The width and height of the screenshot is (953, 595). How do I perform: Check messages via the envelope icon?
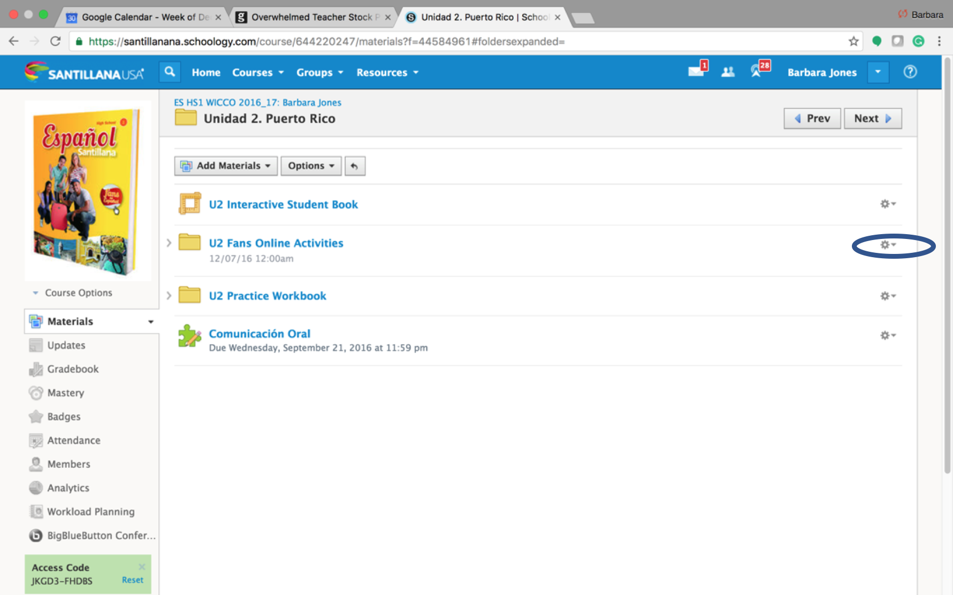tap(696, 71)
